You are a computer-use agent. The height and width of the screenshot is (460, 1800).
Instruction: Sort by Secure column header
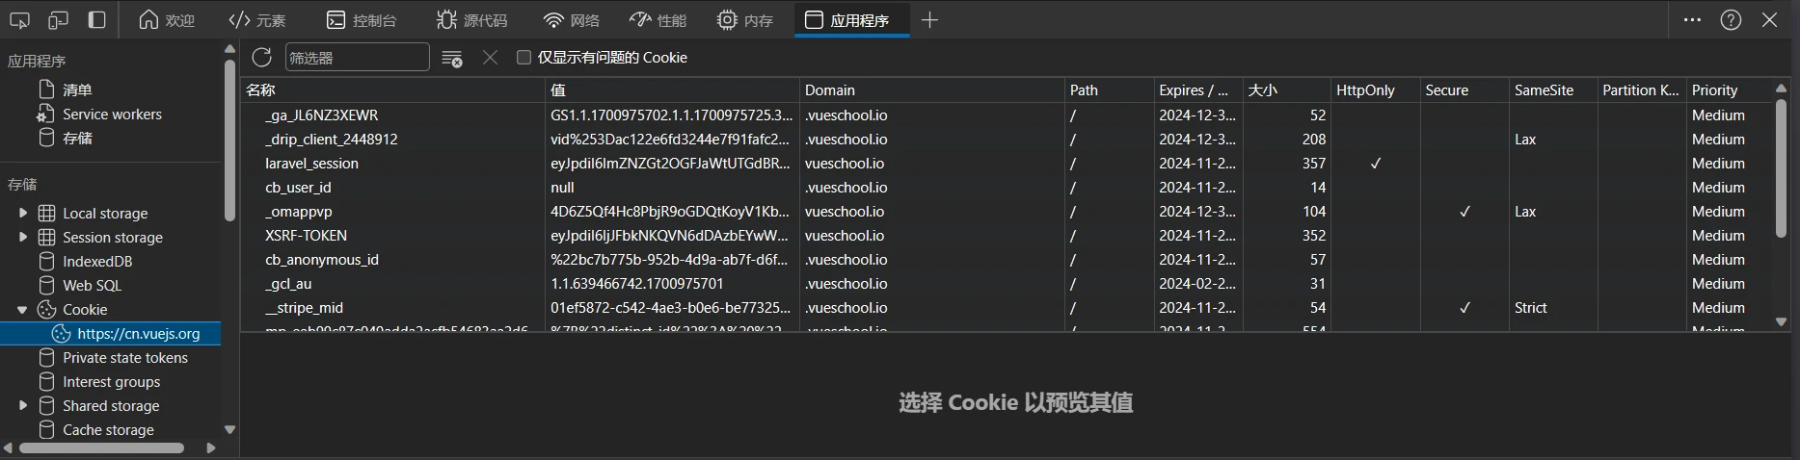click(1464, 90)
